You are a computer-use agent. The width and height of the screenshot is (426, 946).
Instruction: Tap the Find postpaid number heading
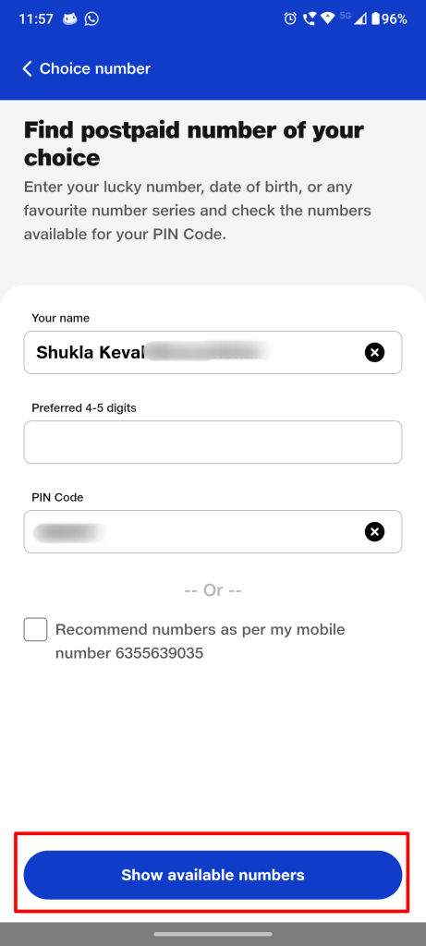pos(194,143)
